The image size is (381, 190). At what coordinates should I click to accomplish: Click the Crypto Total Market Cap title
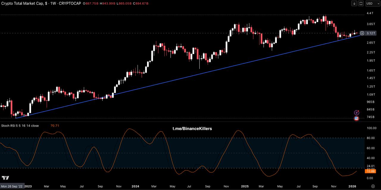[24, 3]
